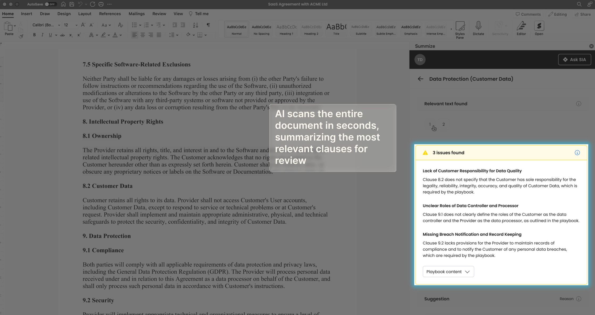Open the Styles Pane
The height and width of the screenshot is (315, 595).
tap(460, 30)
